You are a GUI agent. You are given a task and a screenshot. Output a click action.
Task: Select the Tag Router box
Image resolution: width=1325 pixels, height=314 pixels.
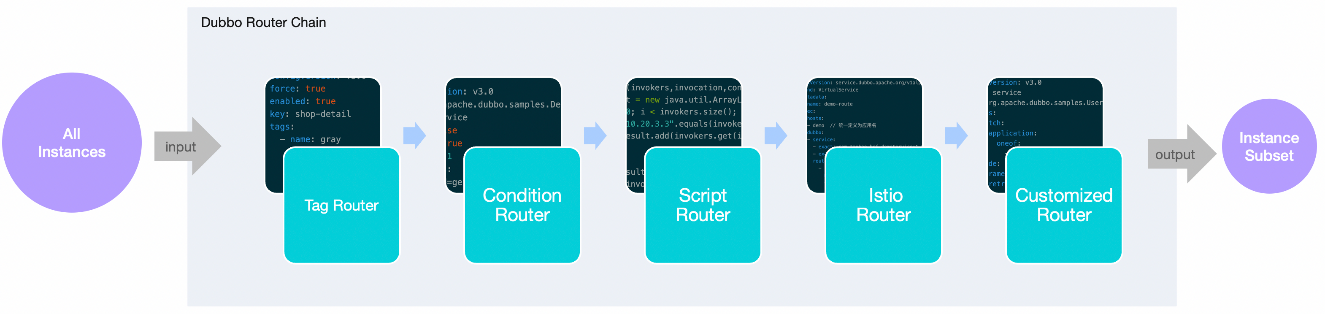[x=341, y=206]
